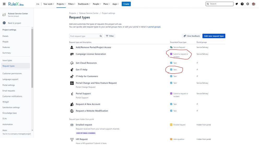Open the notifications bell icon
Image resolution: width=261 pixels, height=150 pixels.
click(x=236, y=4)
